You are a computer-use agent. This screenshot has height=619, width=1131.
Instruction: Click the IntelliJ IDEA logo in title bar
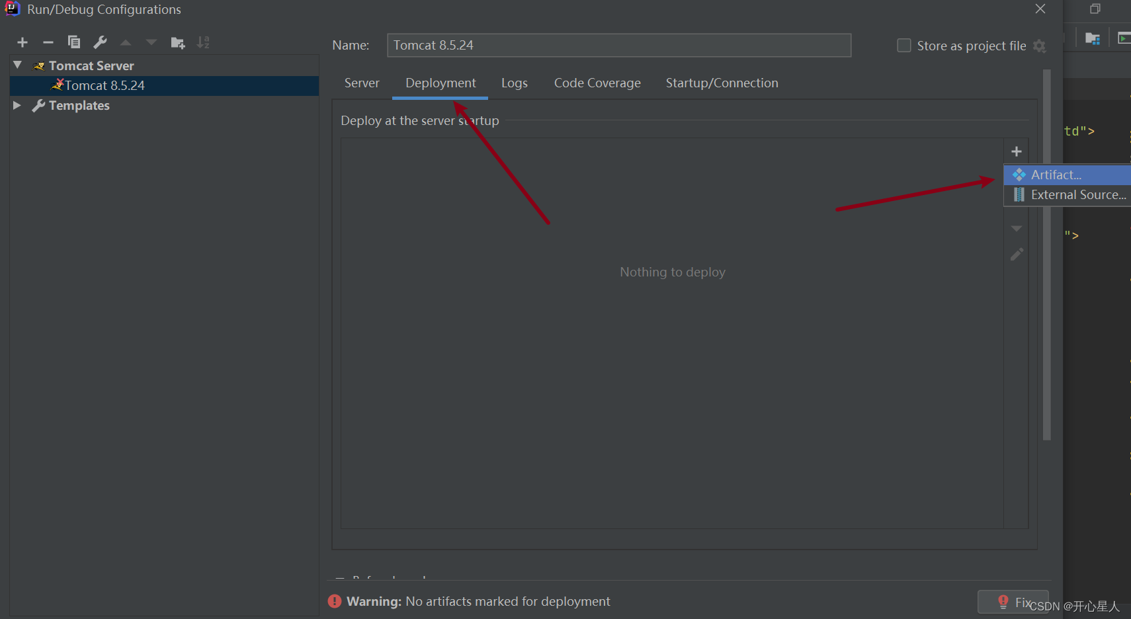click(13, 9)
